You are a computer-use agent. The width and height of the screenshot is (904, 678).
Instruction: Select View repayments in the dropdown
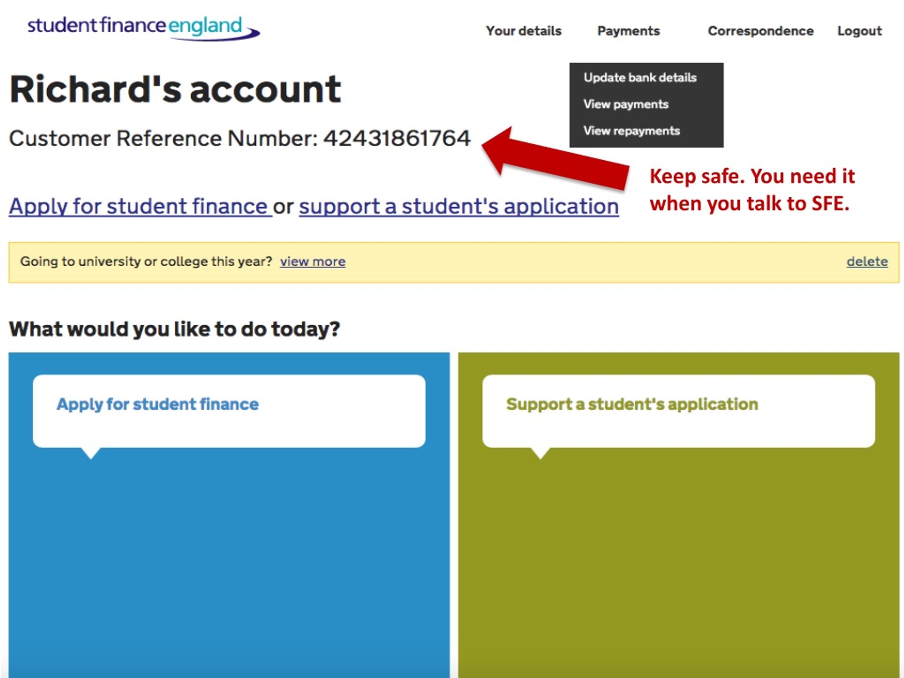pyautogui.click(x=631, y=131)
